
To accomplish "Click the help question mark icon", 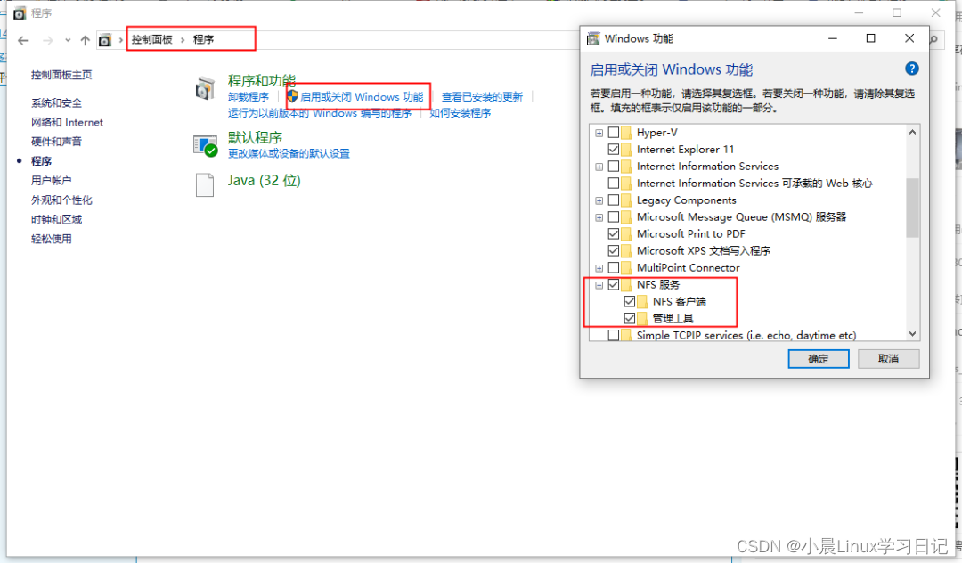I will click(x=912, y=69).
